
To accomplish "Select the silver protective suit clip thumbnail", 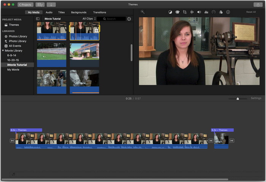I will tap(84, 82).
